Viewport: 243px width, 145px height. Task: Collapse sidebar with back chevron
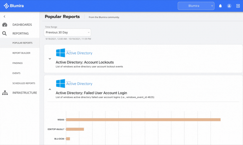4,16
